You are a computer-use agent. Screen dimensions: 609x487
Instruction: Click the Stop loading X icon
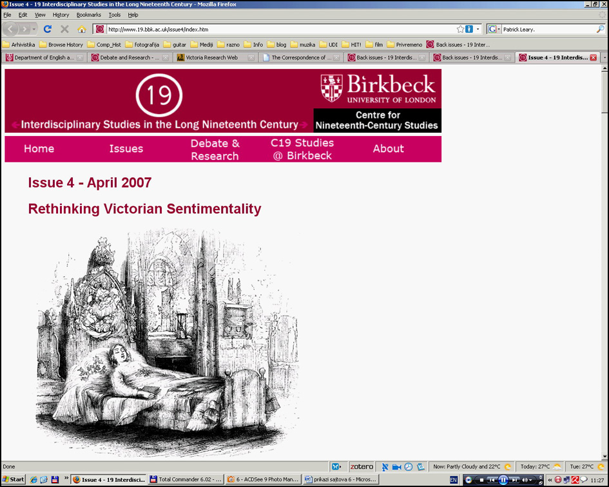point(64,29)
